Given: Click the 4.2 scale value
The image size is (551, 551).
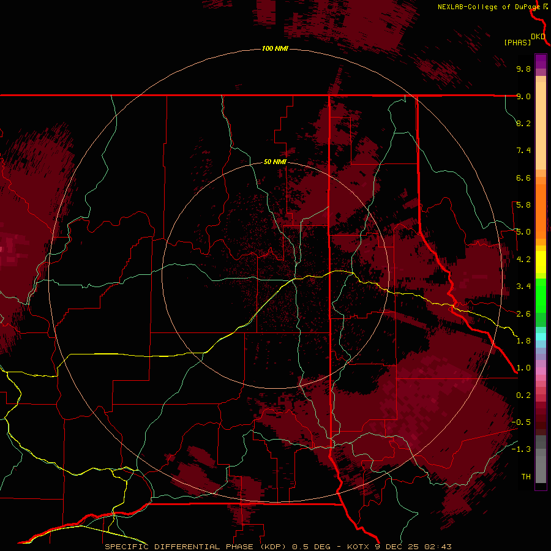Looking at the screenshot, I should tap(523, 259).
